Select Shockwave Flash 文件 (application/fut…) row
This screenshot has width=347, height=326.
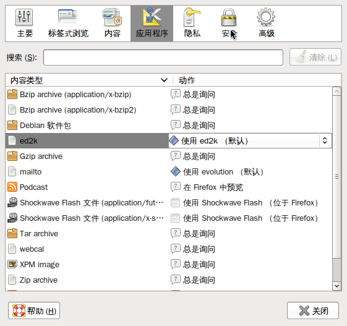(169, 203)
